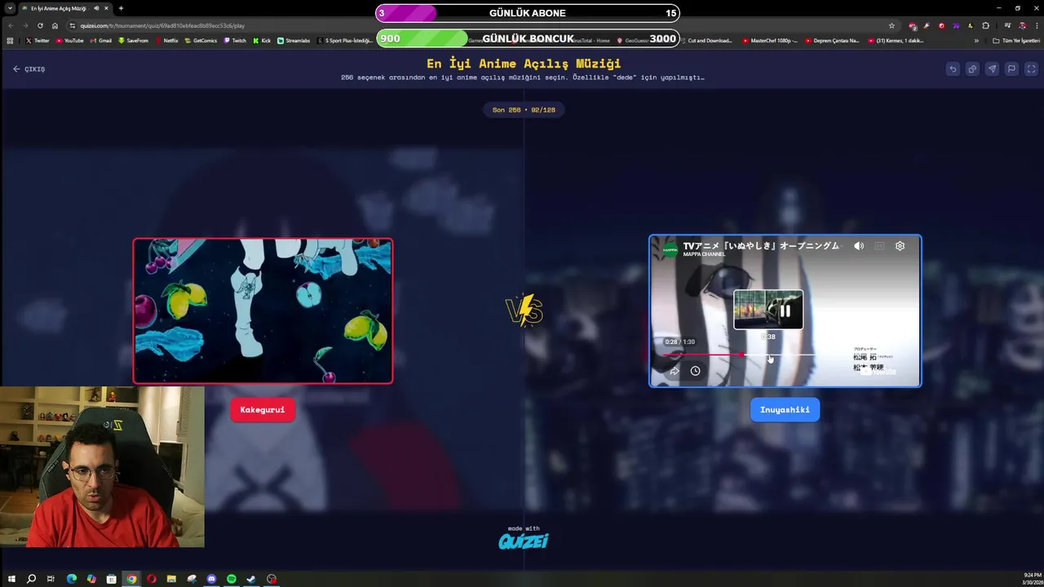Image resolution: width=1044 pixels, height=587 pixels.
Task: Open Windows Start menu
Action: (11, 579)
